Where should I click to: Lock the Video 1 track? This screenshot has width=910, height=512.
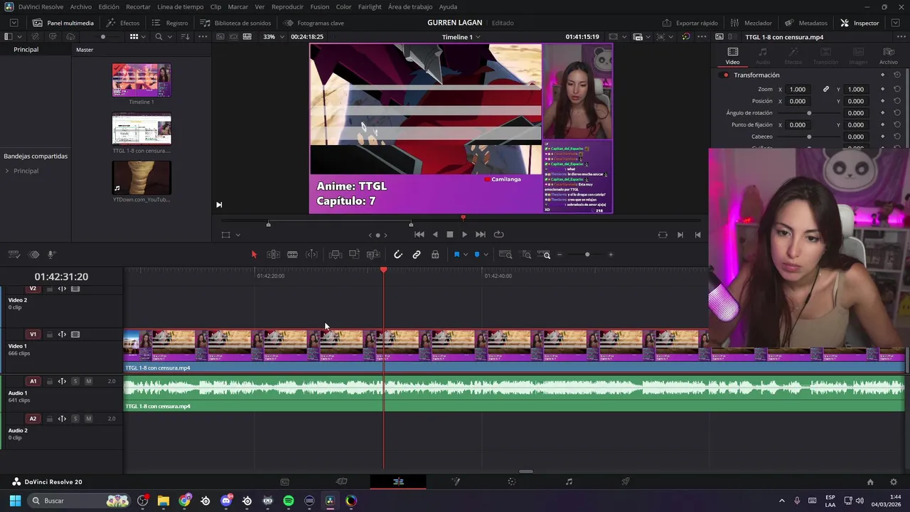tap(49, 334)
